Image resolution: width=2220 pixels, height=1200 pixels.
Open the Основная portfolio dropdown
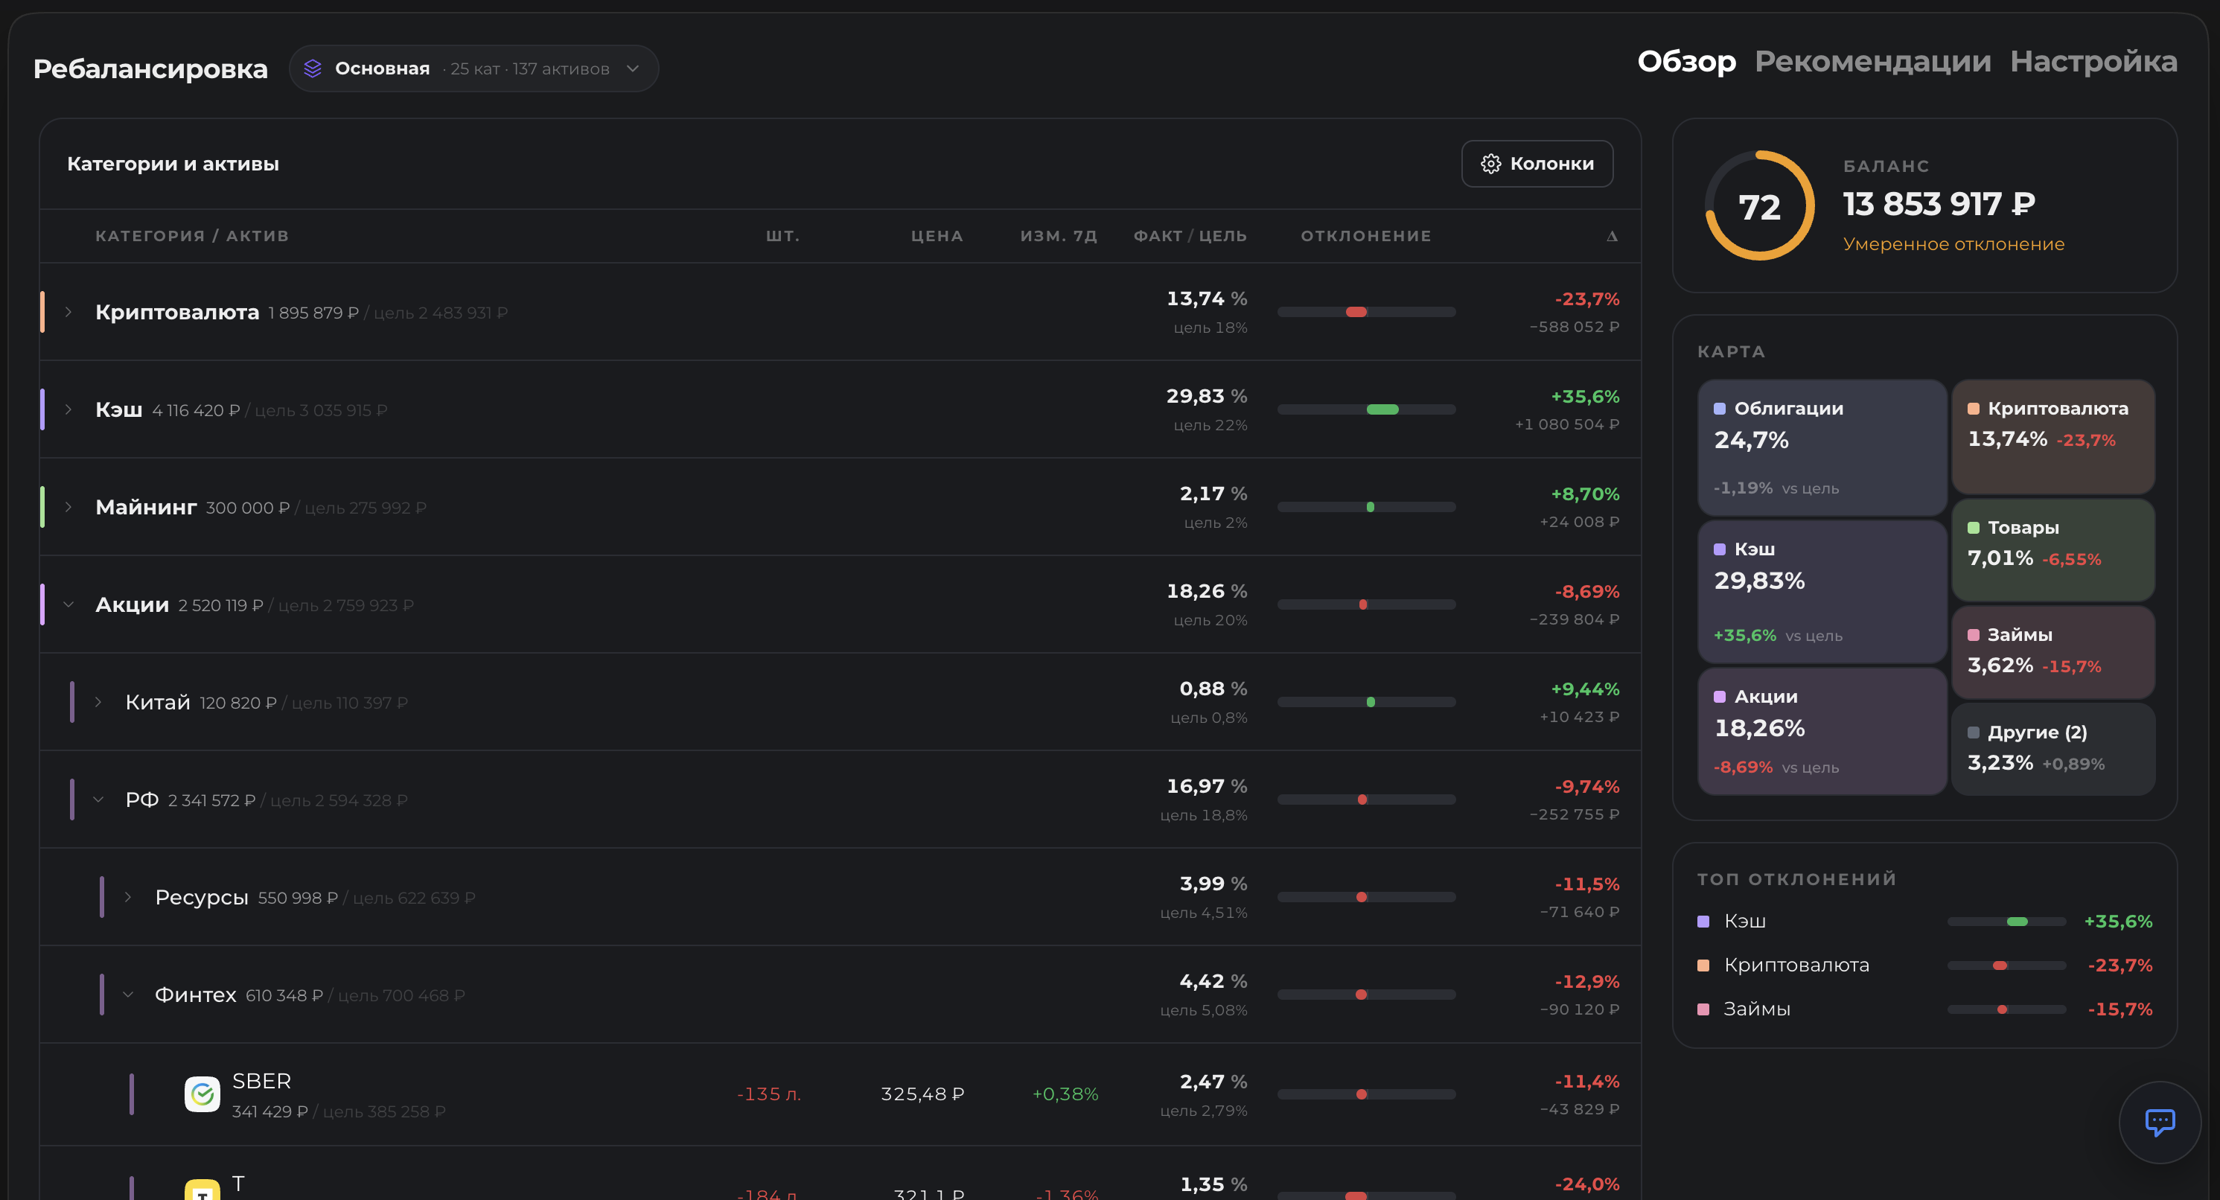(473, 68)
